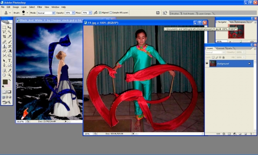Switch to the Histogram tab
The width and height of the screenshot is (258, 155).
click(x=241, y=22)
